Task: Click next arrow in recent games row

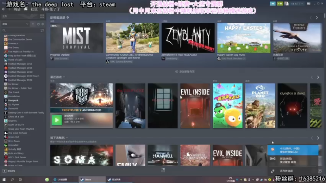Action: (x=318, y=77)
